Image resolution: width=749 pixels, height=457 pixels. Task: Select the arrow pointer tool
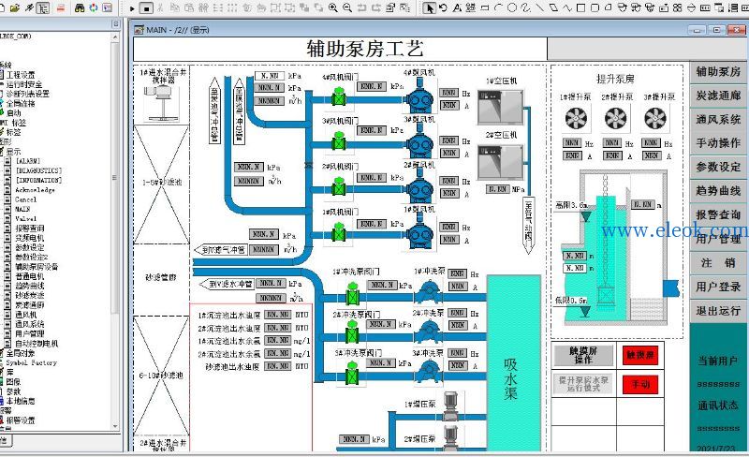click(430, 7)
